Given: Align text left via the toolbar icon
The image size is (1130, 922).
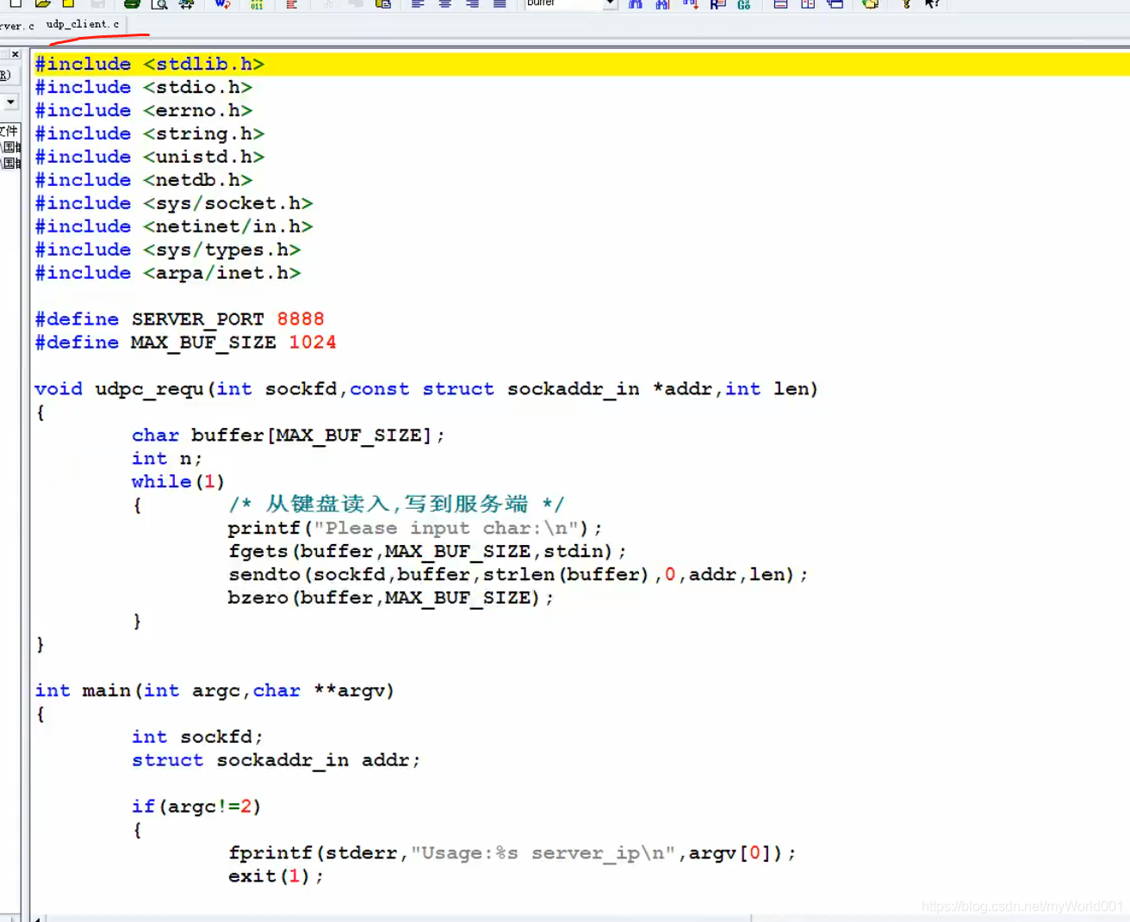Looking at the screenshot, I should [x=418, y=4].
